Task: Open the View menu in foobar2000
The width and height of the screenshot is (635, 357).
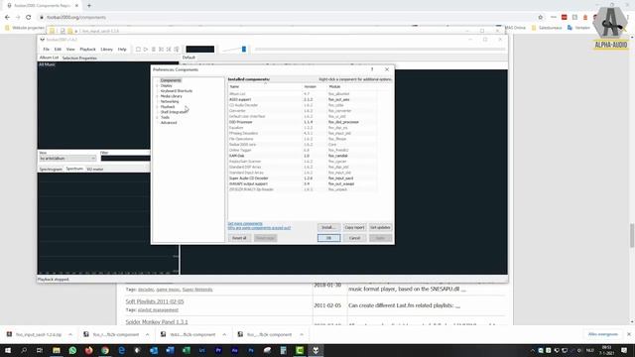Action: 70,50
